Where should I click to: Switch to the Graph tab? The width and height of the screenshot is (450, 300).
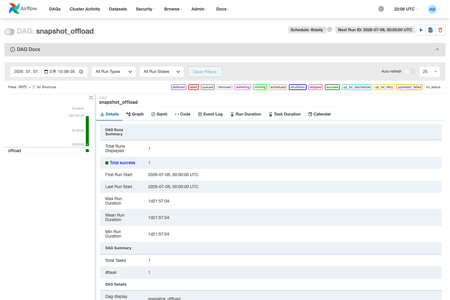pyautogui.click(x=135, y=114)
